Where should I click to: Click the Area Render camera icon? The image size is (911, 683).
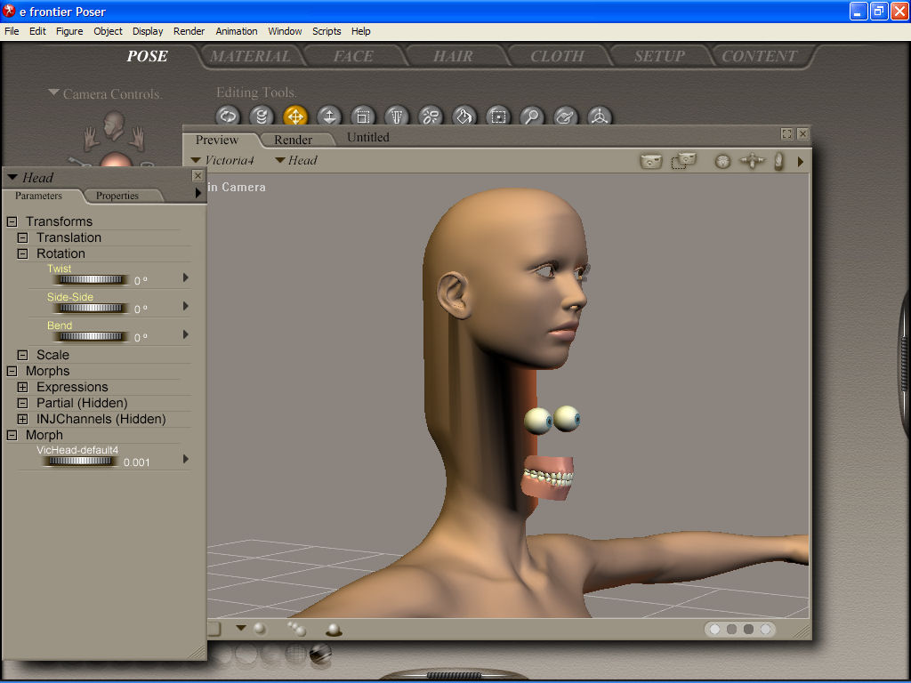coord(683,161)
